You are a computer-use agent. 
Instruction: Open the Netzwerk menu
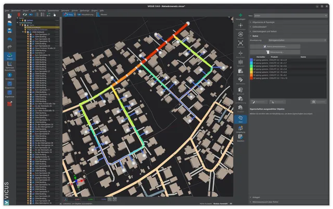click(65, 10)
